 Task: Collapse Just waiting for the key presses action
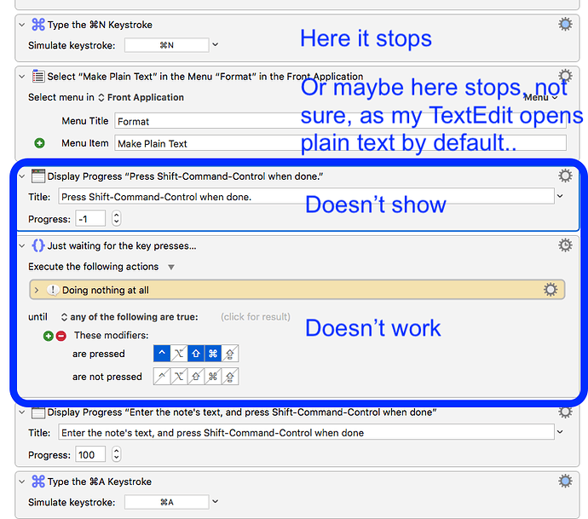[22, 246]
